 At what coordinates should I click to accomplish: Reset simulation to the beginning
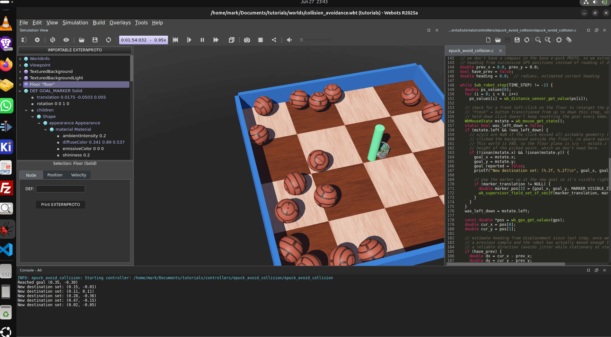point(175,40)
